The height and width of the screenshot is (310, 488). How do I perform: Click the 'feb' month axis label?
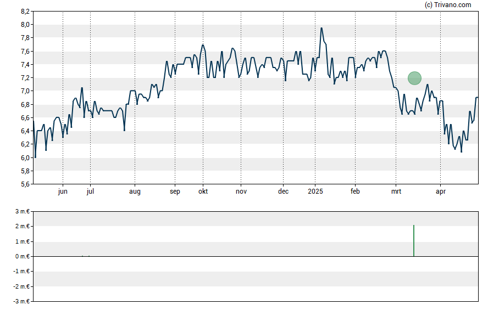(355, 191)
